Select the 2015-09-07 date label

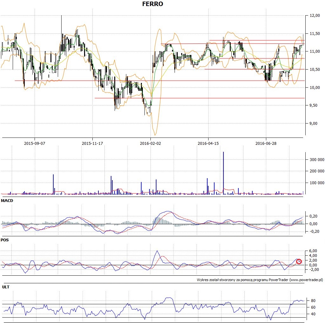(x=35, y=143)
